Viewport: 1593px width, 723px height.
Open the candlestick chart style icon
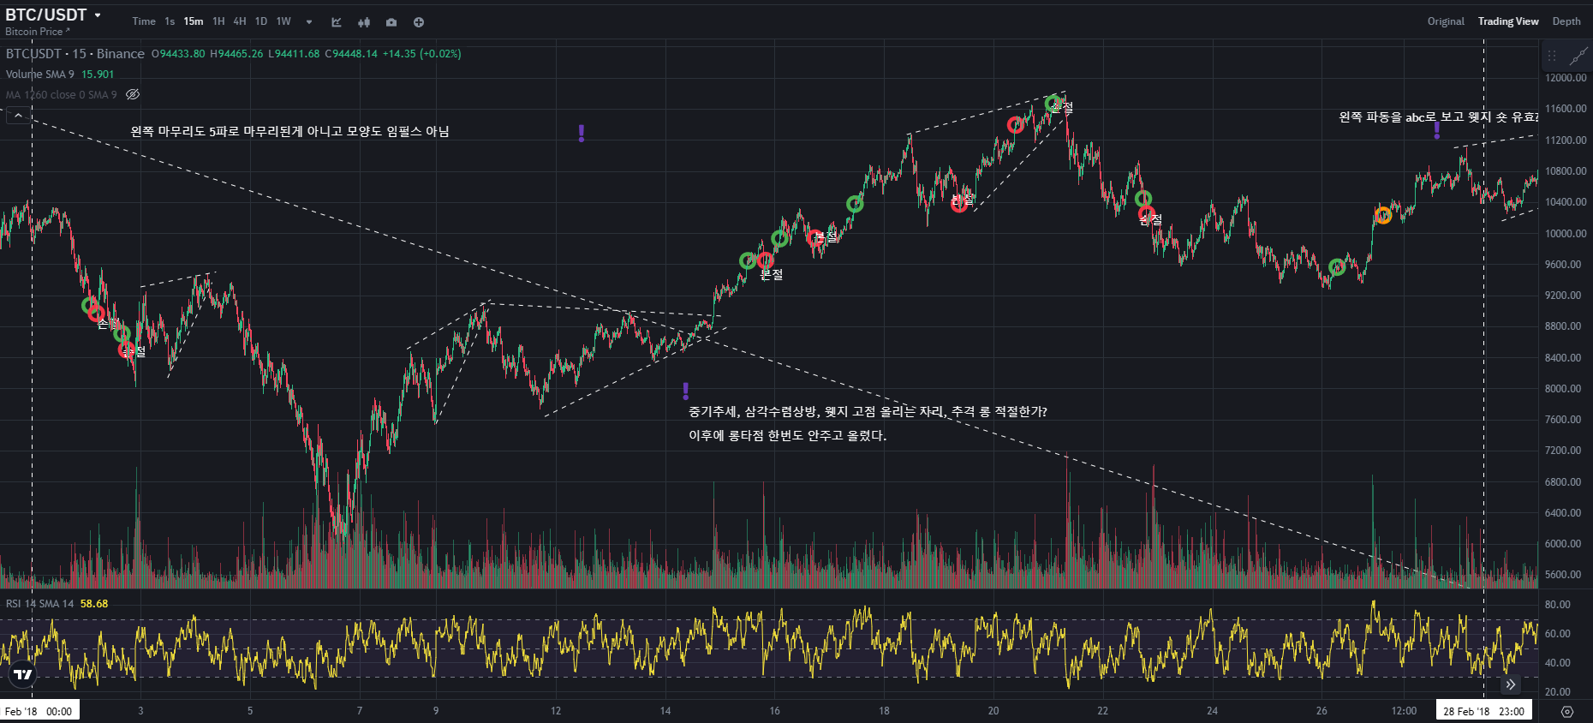click(364, 22)
